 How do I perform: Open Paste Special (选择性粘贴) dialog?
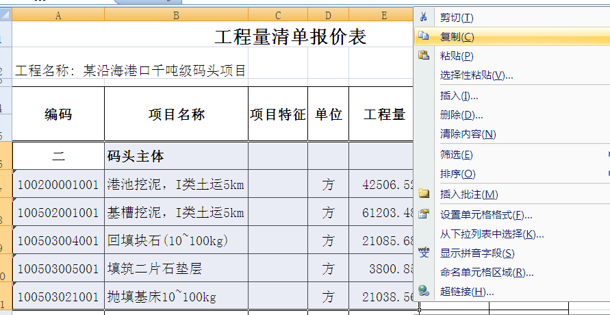pyautogui.click(x=476, y=75)
